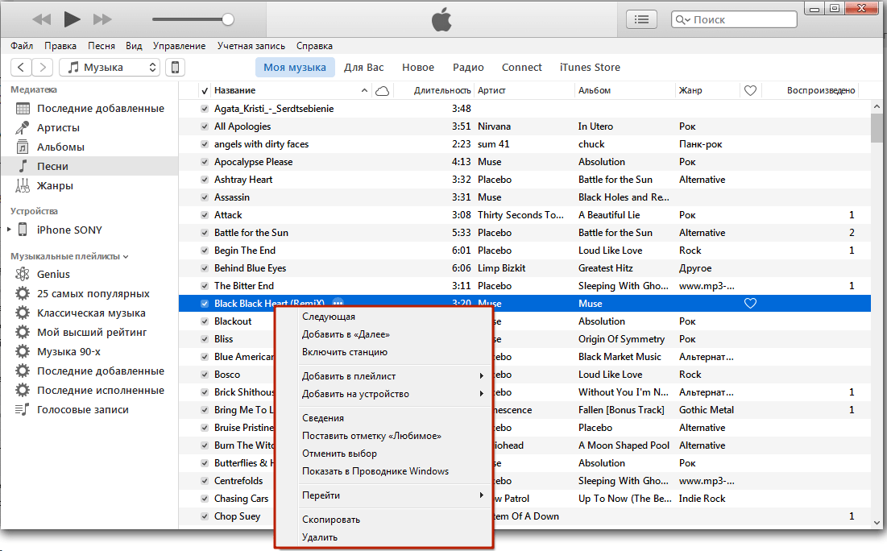Expand the iPhone SONY device triangle
Image resolution: width=887 pixels, height=551 pixels.
click(9, 230)
